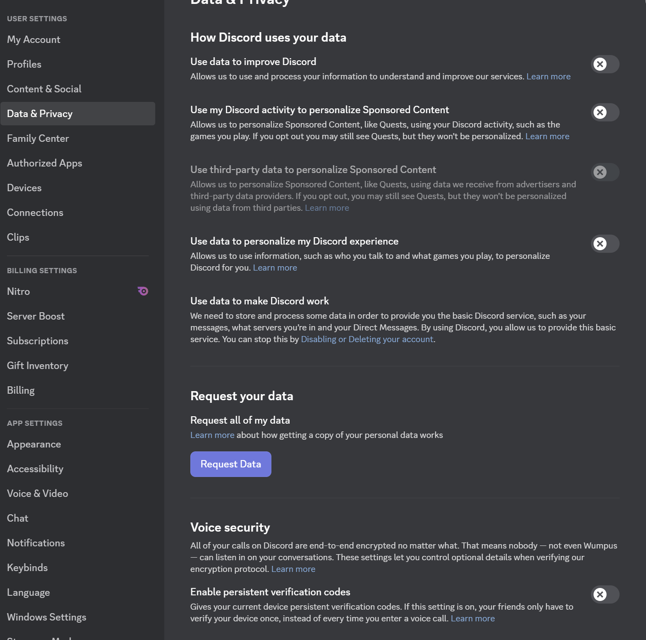Select Server Boost under Billing Settings
The image size is (646, 640).
coord(36,317)
